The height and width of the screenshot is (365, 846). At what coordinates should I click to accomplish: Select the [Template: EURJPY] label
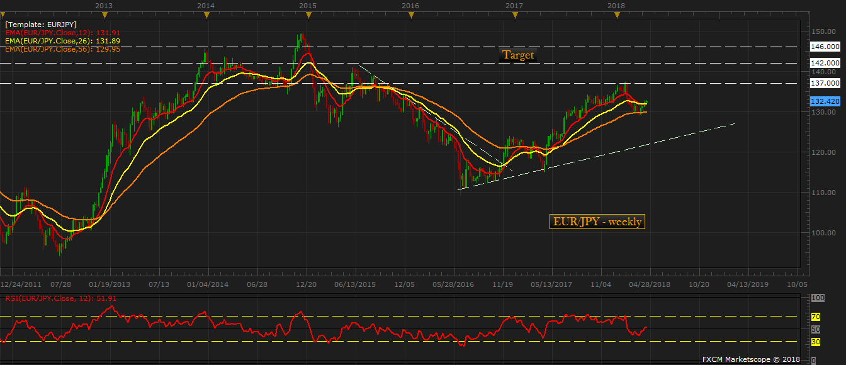(x=41, y=24)
